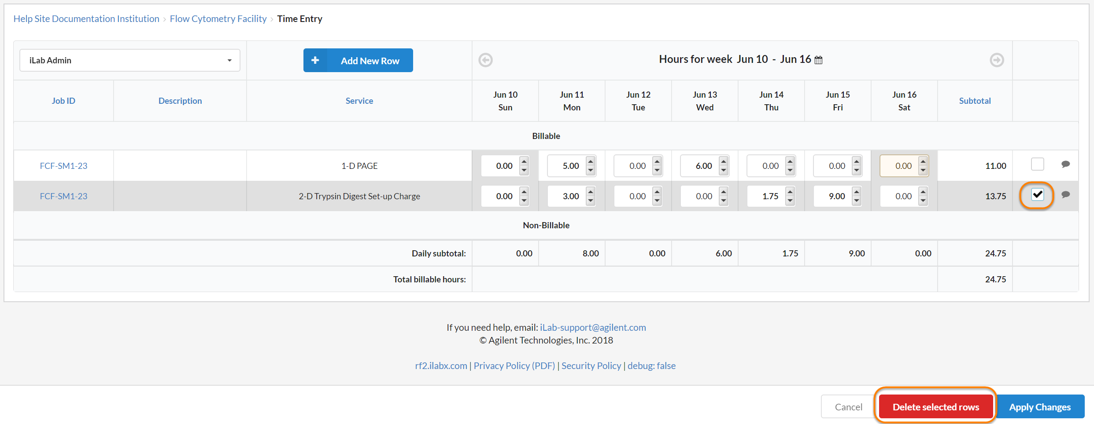The width and height of the screenshot is (1094, 424).
Task: Open the Privacy Policy (PDF) link
Action: tap(514, 366)
